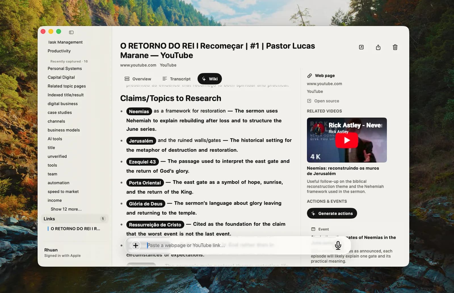
Task: Open the page in external window icon
Action: click(x=361, y=47)
